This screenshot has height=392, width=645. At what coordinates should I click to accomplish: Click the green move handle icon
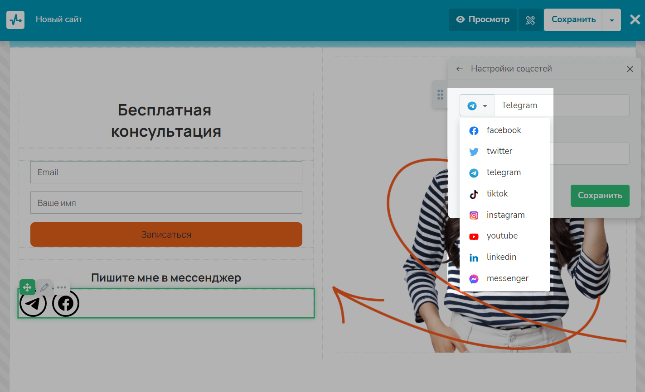tap(27, 287)
